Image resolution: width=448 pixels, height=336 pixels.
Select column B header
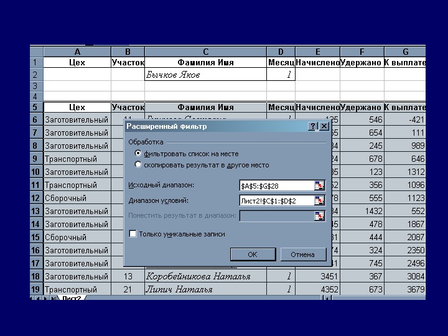[x=128, y=52]
